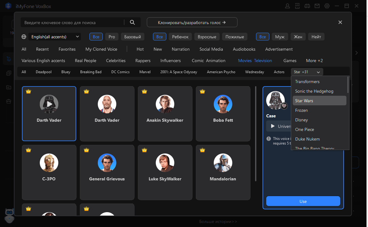The height and width of the screenshot is (227, 368).
Task: Click the account profile icon in title bar
Action: 287,6
